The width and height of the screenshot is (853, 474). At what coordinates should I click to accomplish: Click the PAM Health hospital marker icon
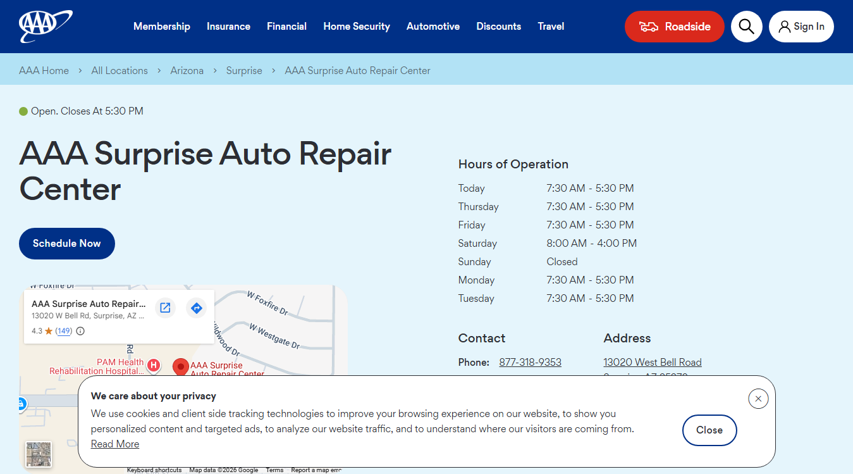pyautogui.click(x=153, y=365)
